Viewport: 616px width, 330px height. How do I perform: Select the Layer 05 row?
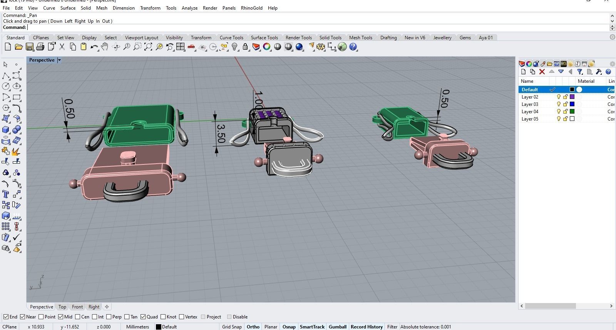click(567, 119)
